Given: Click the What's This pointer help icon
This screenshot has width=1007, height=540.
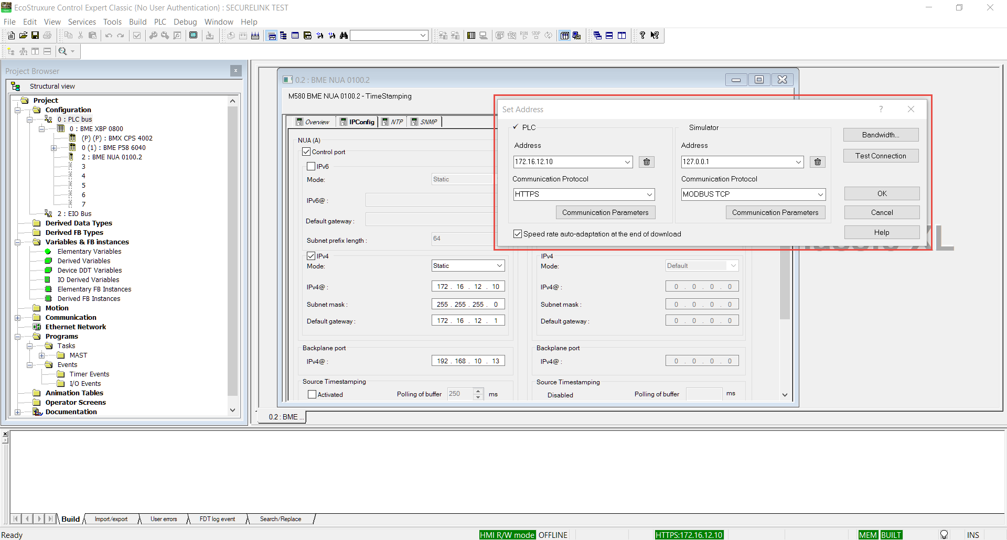Looking at the screenshot, I should (655, 36).
